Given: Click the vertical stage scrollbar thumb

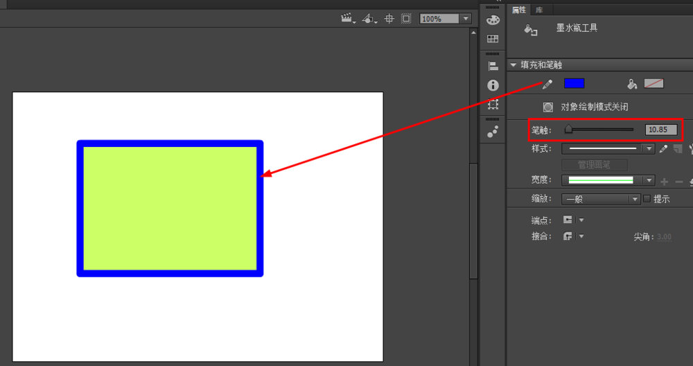Looking at the screenshot, I should point(473,221).
